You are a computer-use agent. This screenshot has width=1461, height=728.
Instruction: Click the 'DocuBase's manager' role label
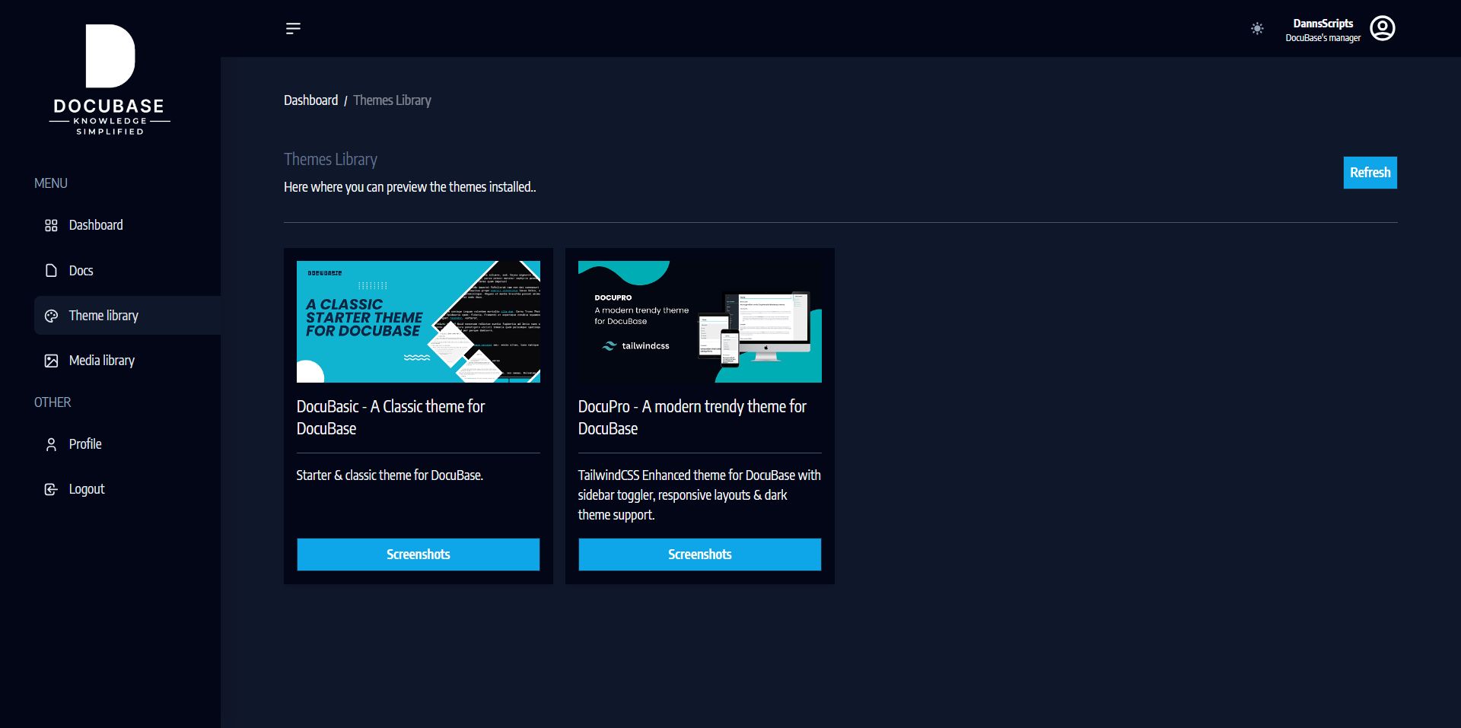coord(1323,38)
